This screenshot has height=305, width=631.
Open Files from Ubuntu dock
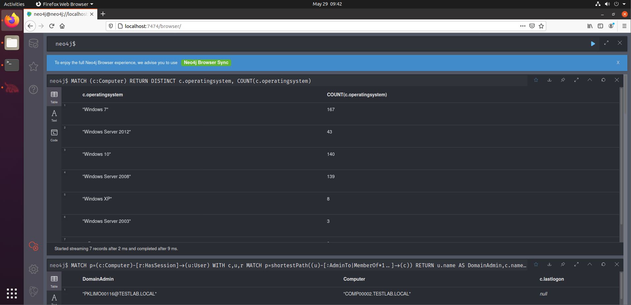pyautogui.click(x=12, y=43)
